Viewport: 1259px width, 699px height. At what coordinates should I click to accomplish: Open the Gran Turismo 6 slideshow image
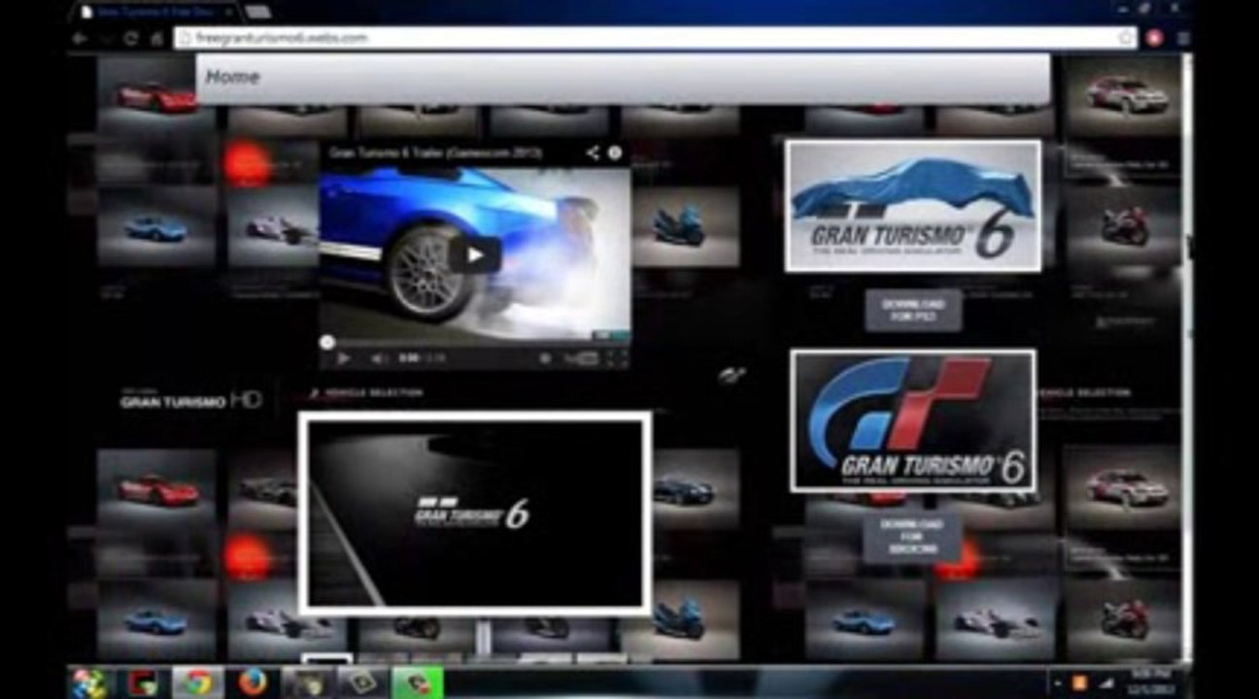(475, 513)
